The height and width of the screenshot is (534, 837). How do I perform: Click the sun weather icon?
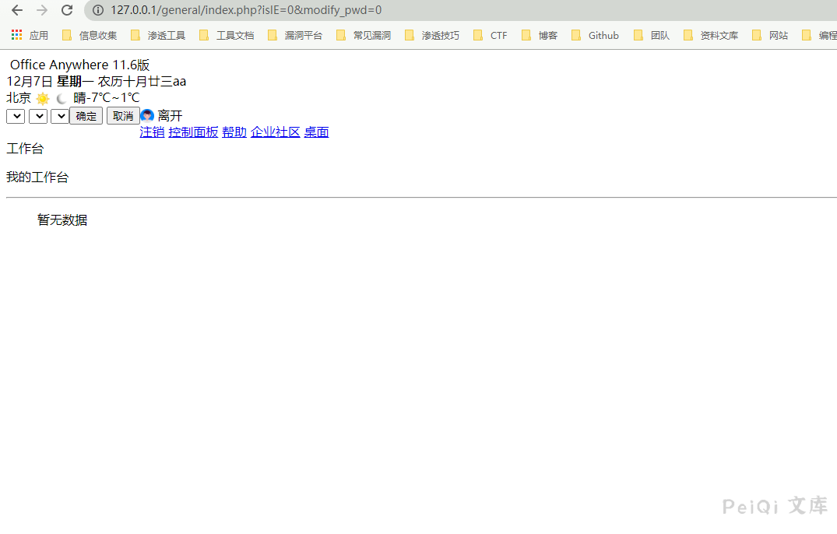43,99
